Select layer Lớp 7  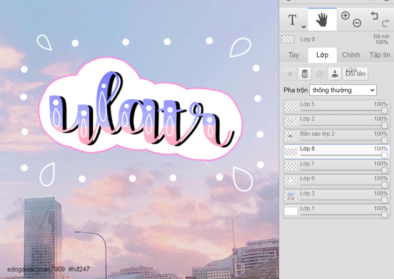(x=337, y=167)
